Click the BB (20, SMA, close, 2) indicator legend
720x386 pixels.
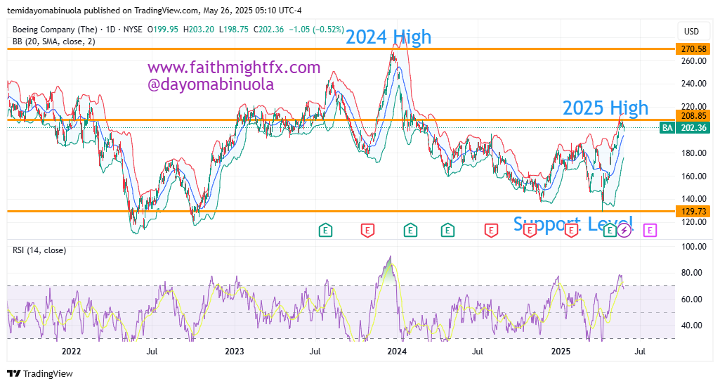pyautogui.click(x=53, y=41)
